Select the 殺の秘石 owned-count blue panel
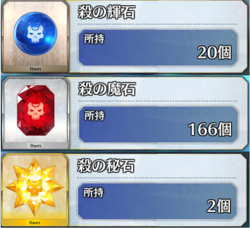 click(x=157, y=201)
